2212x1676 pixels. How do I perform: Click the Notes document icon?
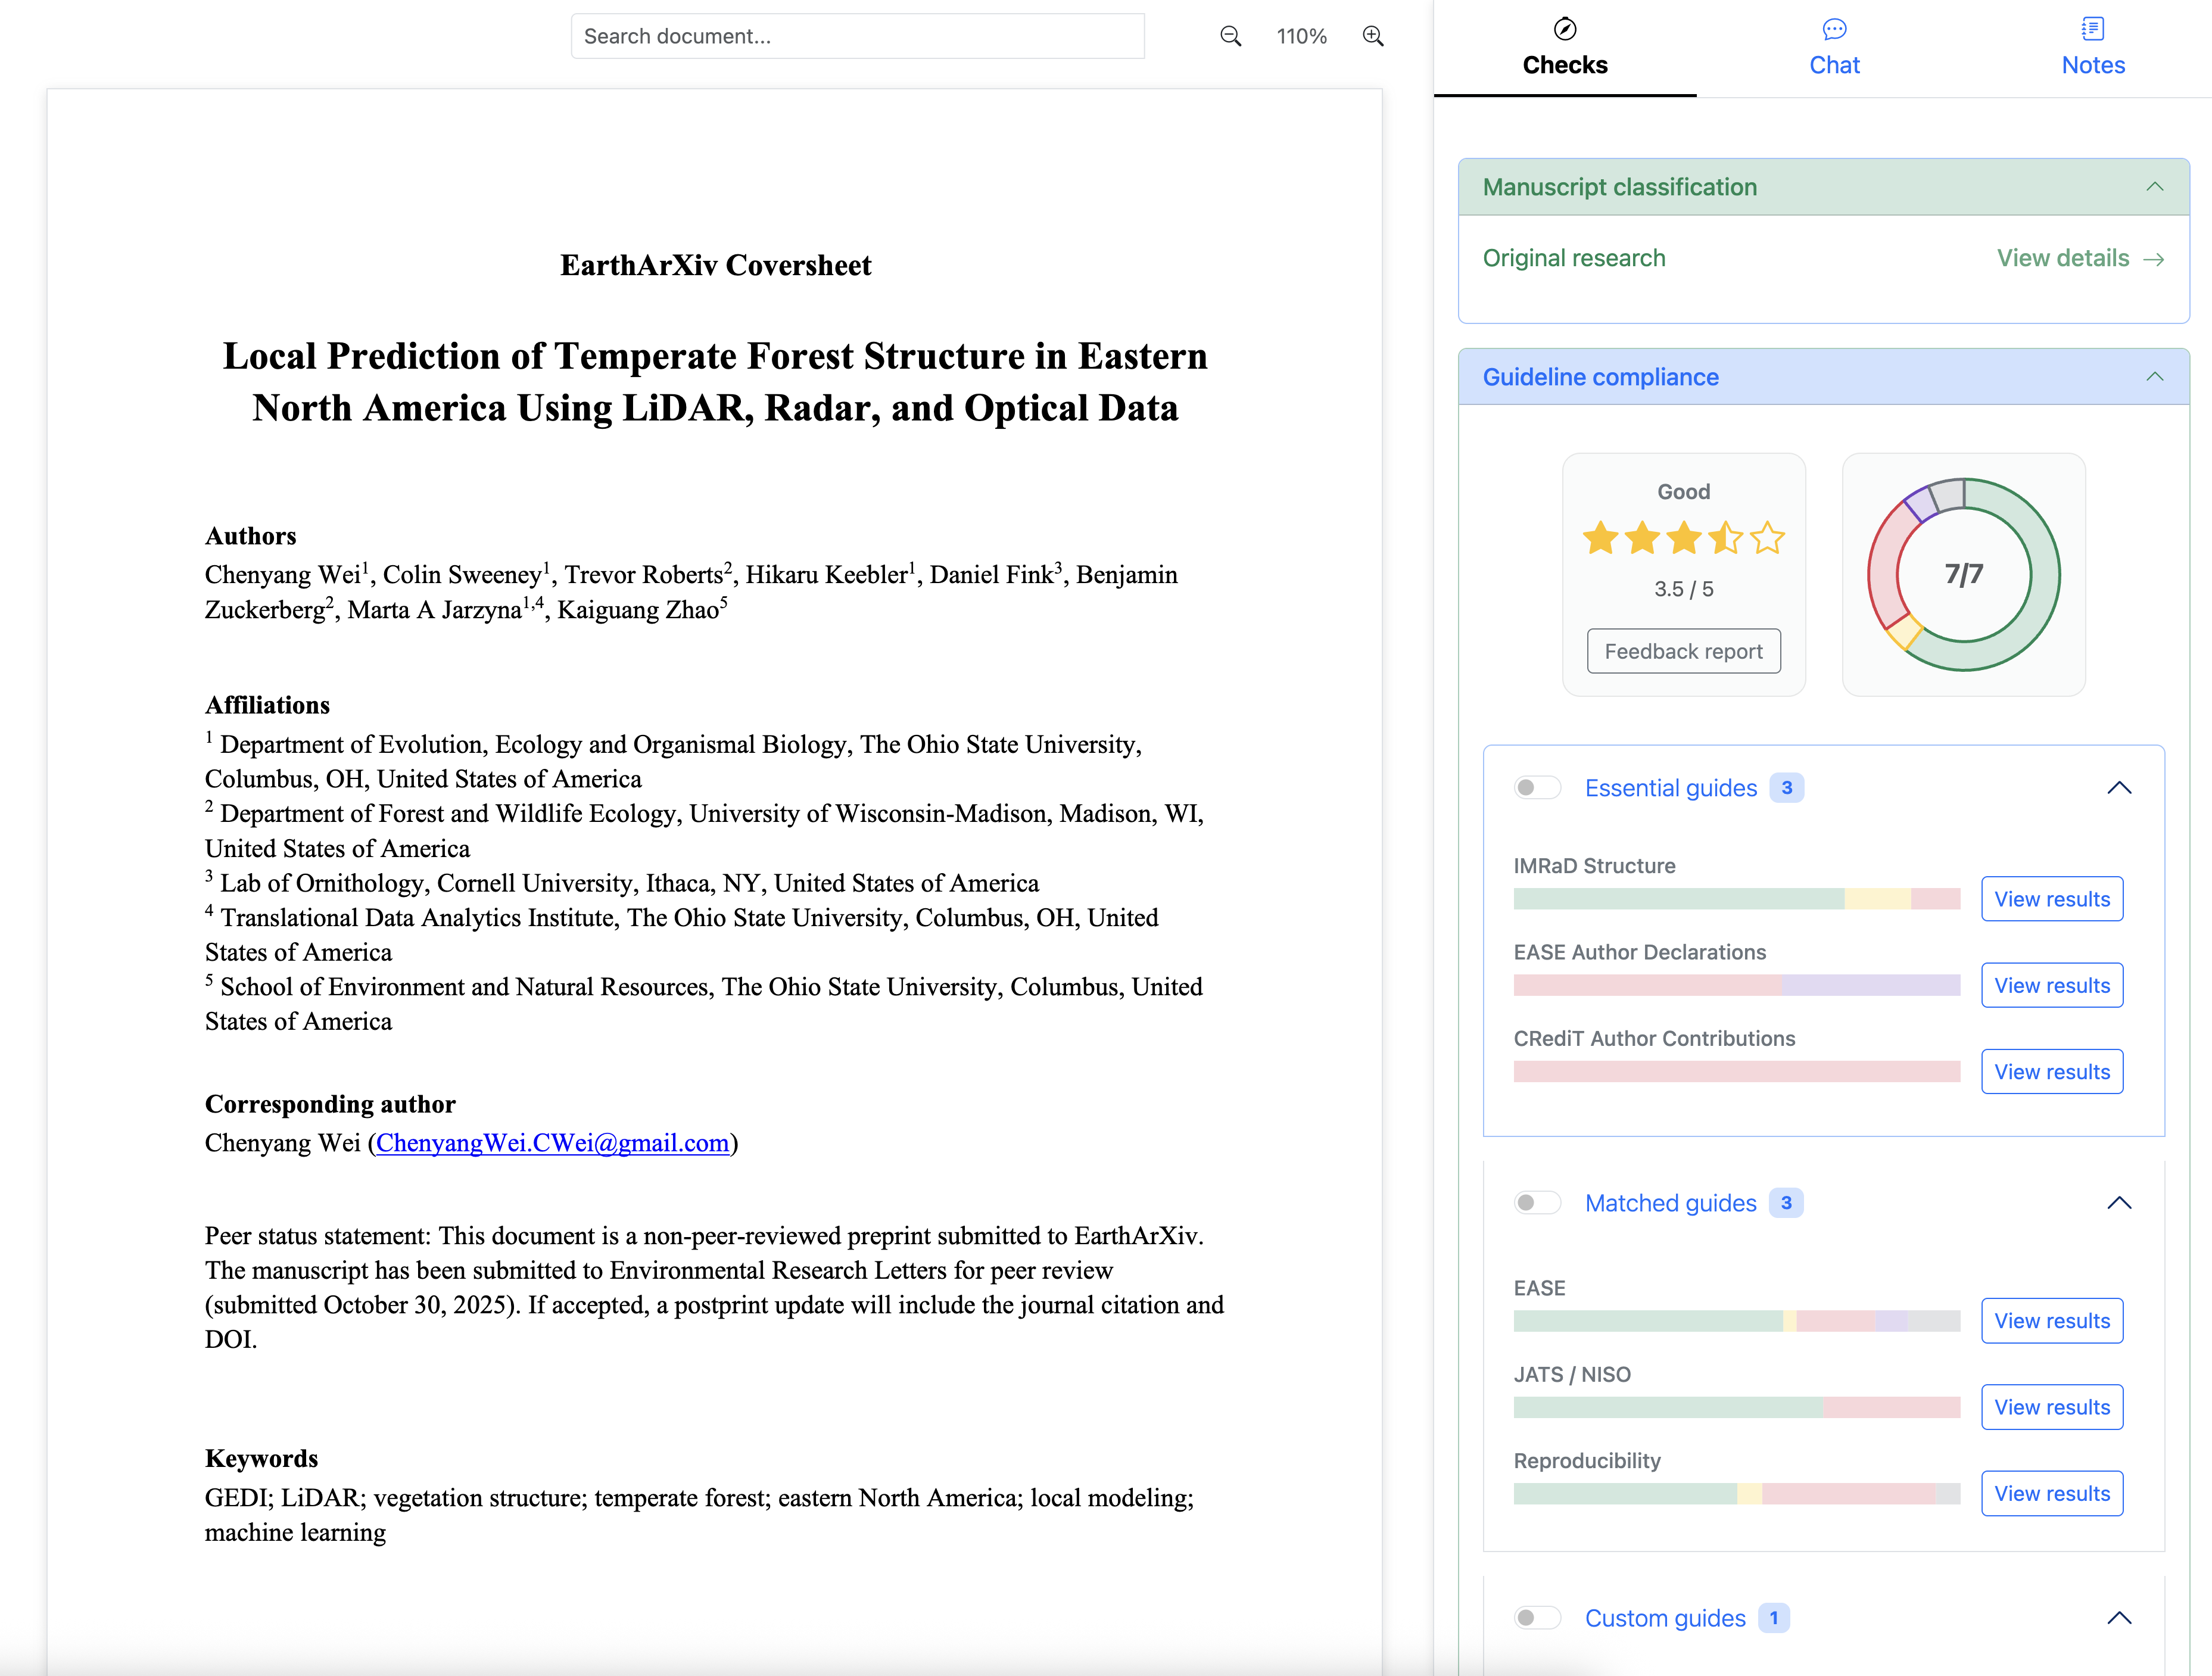pyautogui.click(x=2092, y=29)
